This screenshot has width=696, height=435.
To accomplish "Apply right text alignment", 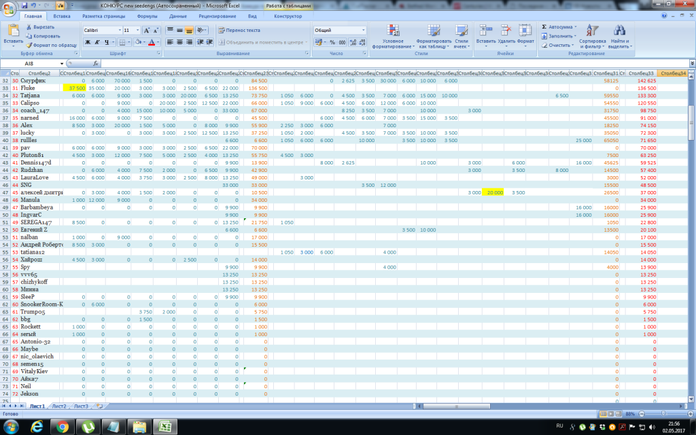I will tap(189, 42).
